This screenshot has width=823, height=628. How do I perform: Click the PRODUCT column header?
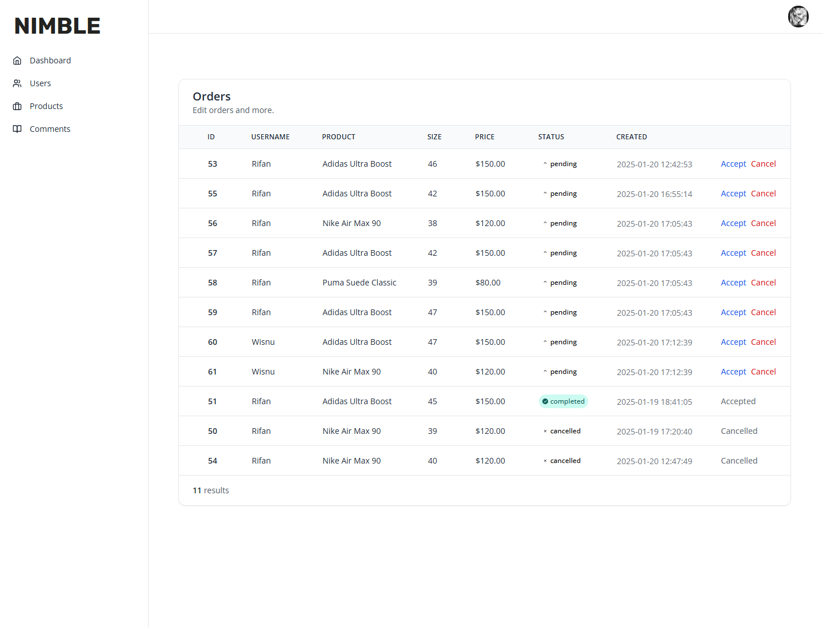click(338, 137)
